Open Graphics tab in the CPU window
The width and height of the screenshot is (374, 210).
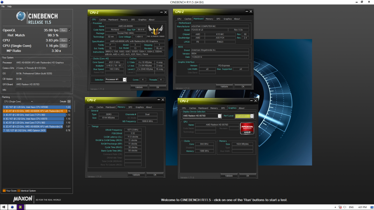click(x=142, y=20)
